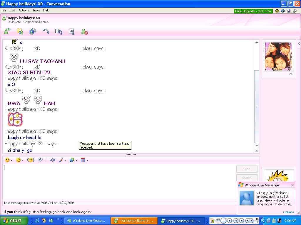Focus the message typing input box
This screenshot has height=225, width=301.
coord(119,182)
